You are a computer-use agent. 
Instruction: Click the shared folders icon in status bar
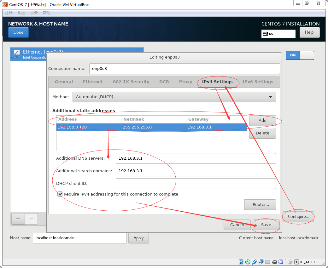[x=268, y=262]
